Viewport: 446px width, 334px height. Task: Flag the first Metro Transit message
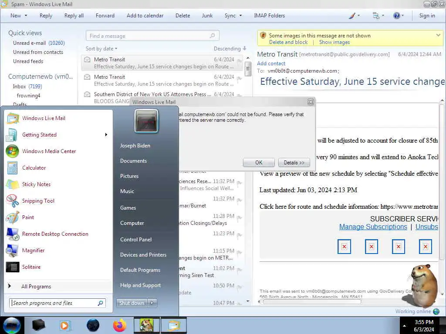(239, 61)
